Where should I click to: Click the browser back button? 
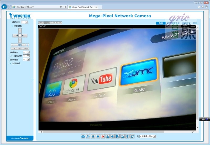pos(4,7)
